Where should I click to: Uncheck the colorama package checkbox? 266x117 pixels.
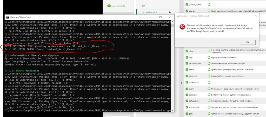[x=187, y=76]
